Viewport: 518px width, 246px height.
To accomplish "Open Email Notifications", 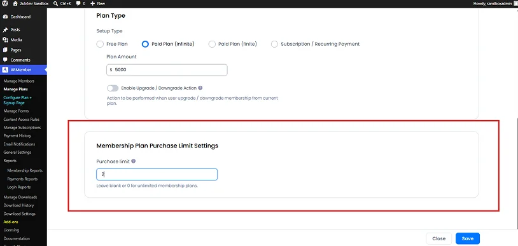I will point(19,144).
